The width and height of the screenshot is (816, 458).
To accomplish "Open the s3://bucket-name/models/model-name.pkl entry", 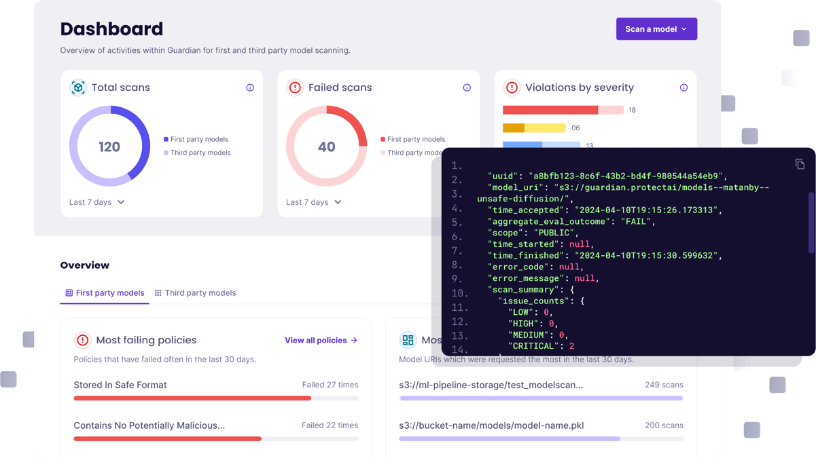I will click(491, 425).
